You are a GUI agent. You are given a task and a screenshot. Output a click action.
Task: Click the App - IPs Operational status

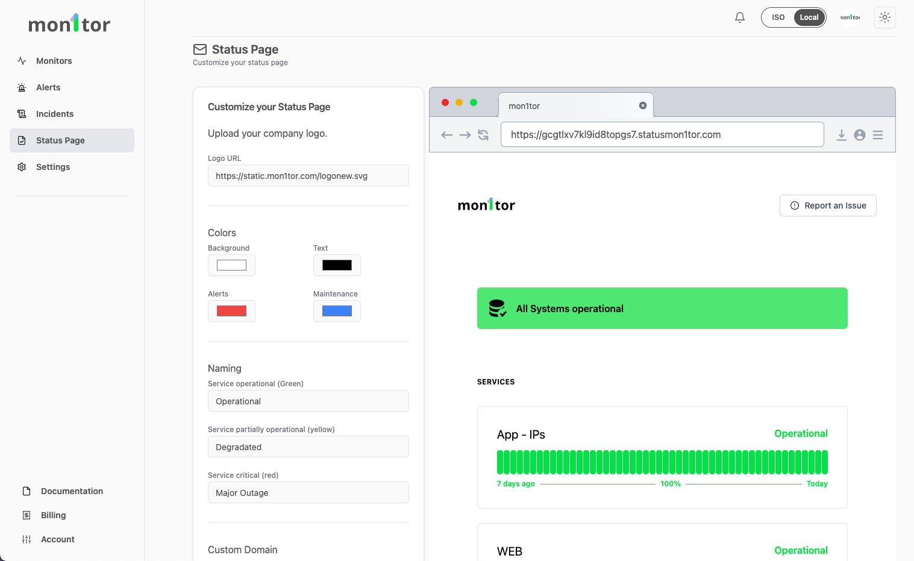pos(801,433)
